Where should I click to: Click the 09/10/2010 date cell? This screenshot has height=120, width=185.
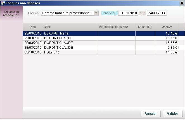tap(33, 52)
